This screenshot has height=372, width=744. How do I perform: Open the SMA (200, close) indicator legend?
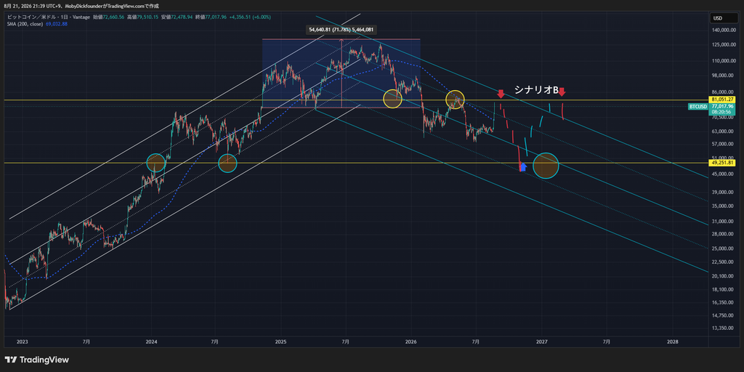[x=25, y=24]
